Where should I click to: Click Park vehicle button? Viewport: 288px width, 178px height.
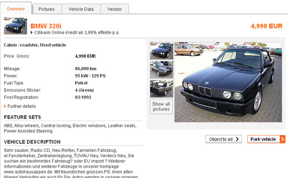(266, 139)
